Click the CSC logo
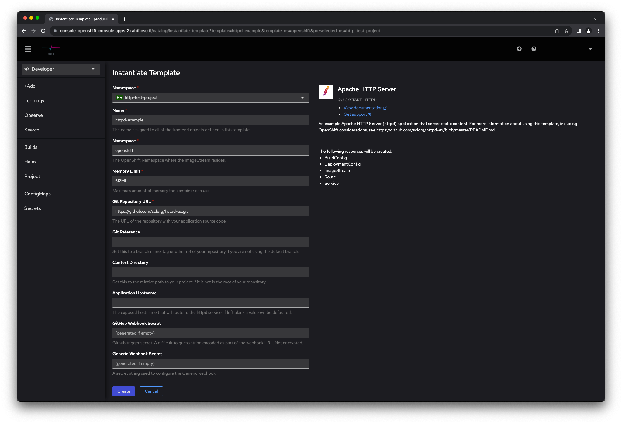The width and height of the screenshot is (622, 424). (x=51, y=49)
